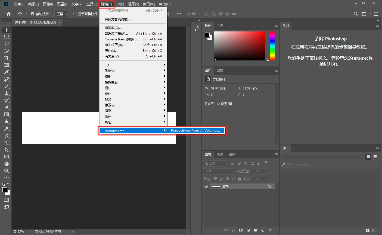The image size is (382, 235).
Task: Select the Crop tool in the toolbar
Action: click(x=6, y=58)
